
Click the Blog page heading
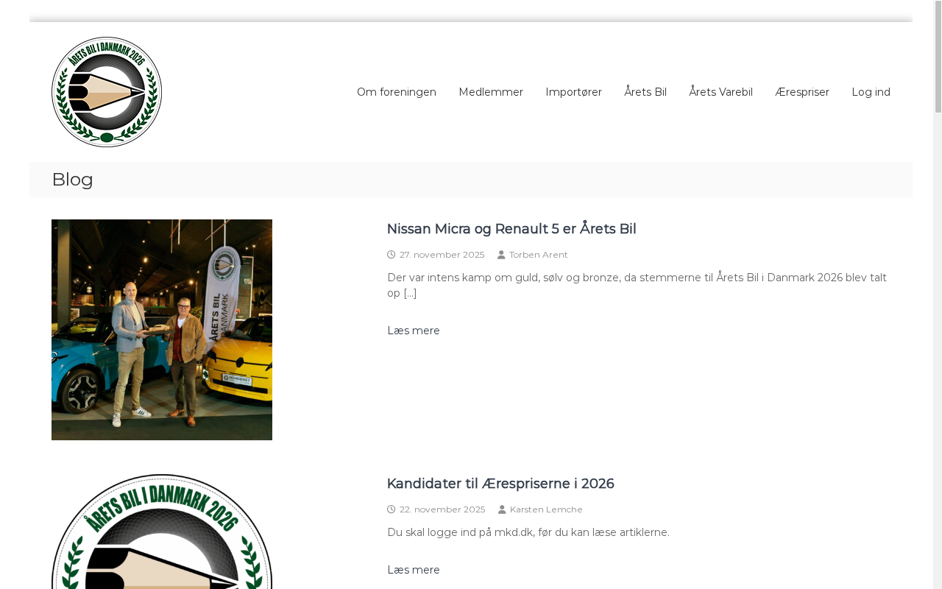click(x=72, y=180)
